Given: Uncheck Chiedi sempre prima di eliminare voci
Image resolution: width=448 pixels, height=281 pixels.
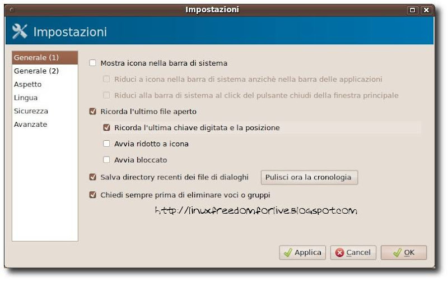Looking at the screenshot, I should [93, 195].
